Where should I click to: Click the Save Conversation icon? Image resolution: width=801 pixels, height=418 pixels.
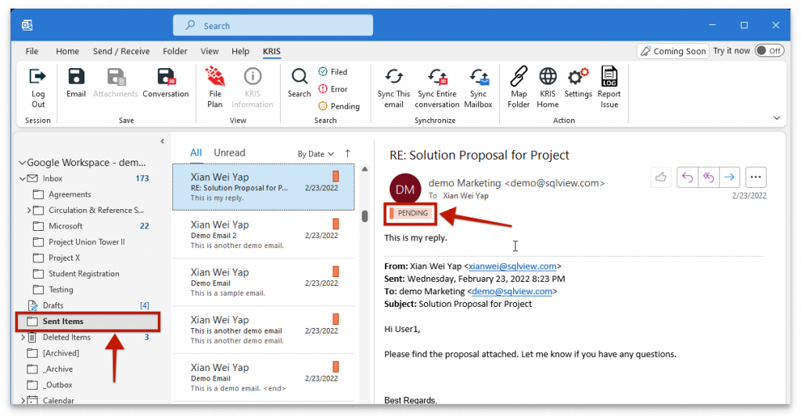click(x=166, y=77)
